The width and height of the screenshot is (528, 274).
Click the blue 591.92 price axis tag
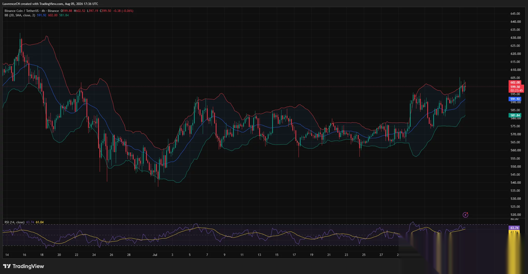pos(515,99)
